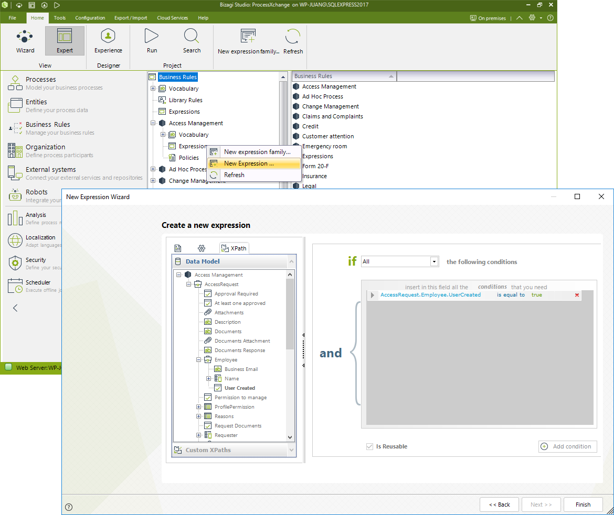Switch to Wizard view
Screen dimensions: 614x515
(x=25, y=41)
